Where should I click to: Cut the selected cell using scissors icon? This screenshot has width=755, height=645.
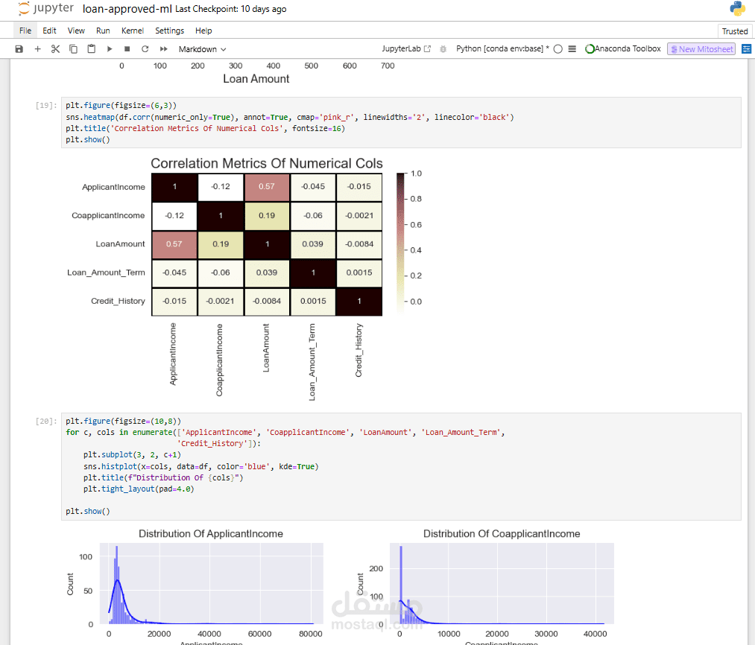coord(55,49)
